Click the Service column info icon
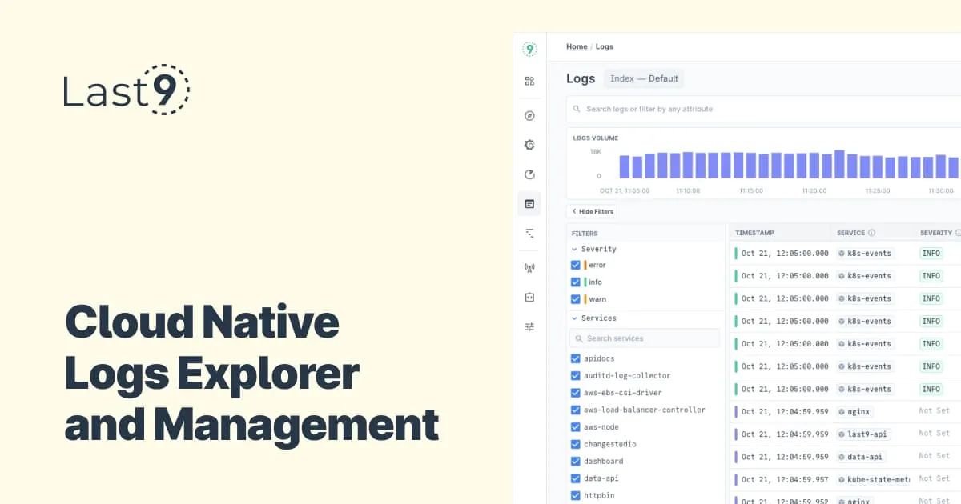This screenshot has width=961, height=504. (x=871, y=233)
